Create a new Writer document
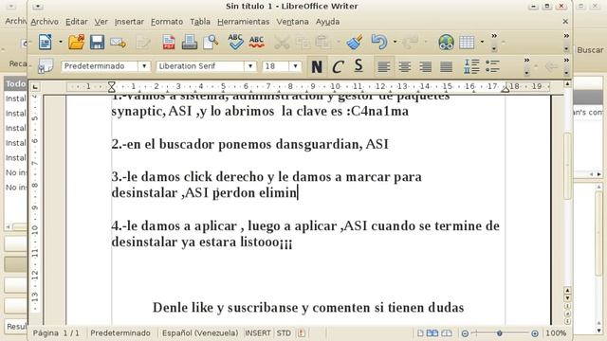Screen dimensions: 607x341 click(46, 42)
